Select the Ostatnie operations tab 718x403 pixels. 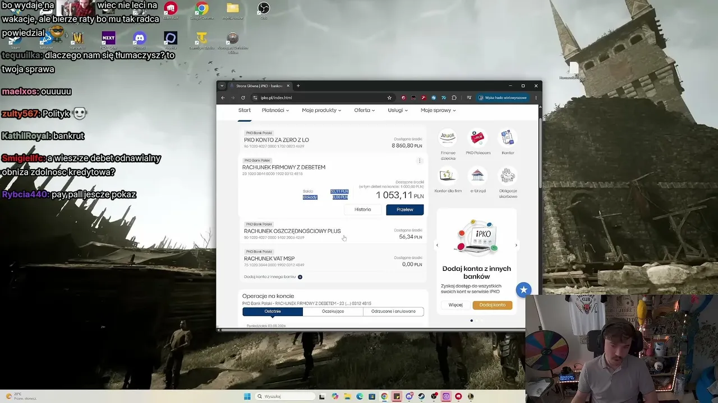(x=273, y=311)
